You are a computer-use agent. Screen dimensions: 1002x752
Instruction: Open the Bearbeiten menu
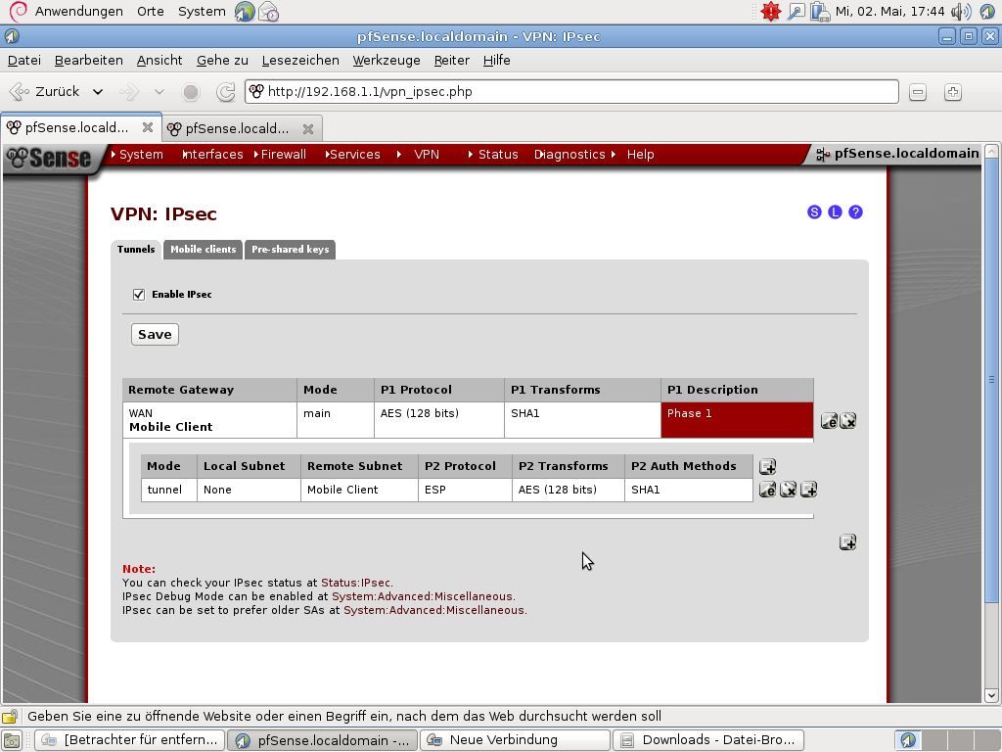(x=89, y=60)
